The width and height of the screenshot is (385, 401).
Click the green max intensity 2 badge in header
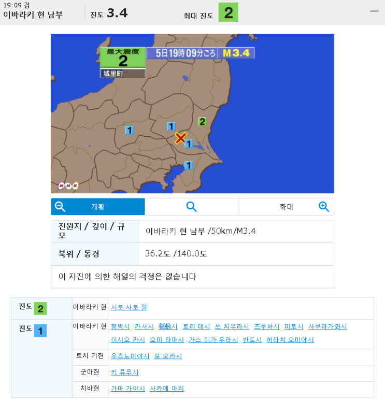coord(228,12)
